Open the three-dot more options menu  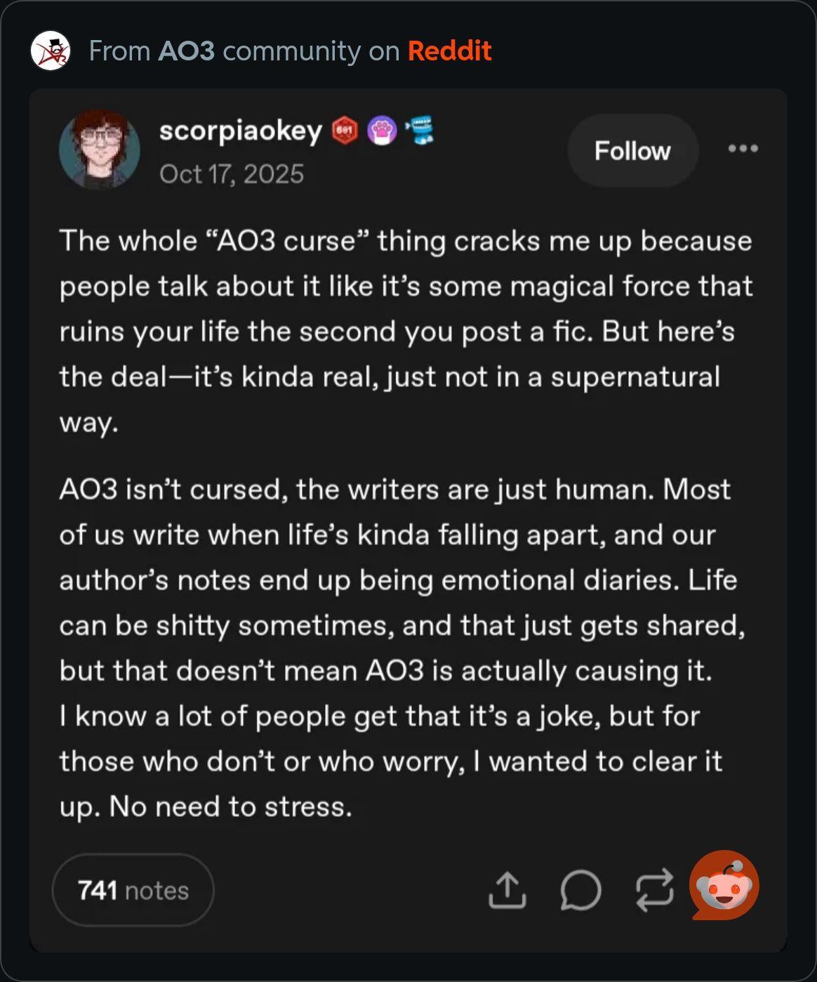point(743,149)
